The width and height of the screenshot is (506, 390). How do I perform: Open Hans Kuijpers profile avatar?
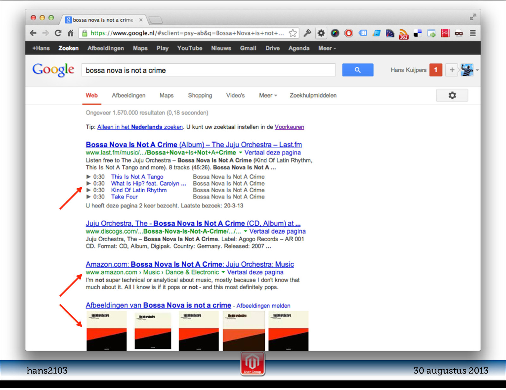click(x=467, y=70)
